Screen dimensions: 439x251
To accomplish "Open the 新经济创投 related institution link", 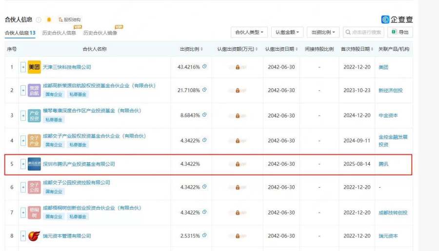I will pyautogui.click(x=391, y=90).
